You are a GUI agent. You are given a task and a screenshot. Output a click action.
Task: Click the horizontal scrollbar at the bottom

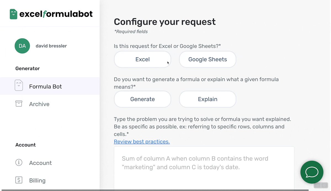click(154, 190)
